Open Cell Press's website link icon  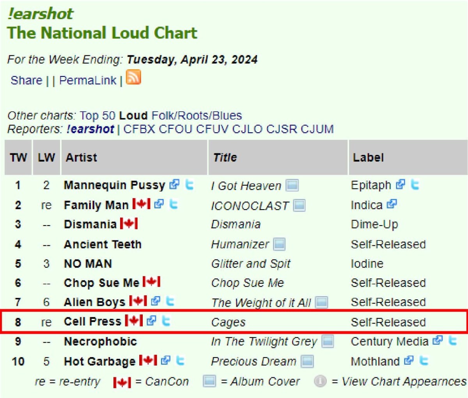click(x=152, y=321)
